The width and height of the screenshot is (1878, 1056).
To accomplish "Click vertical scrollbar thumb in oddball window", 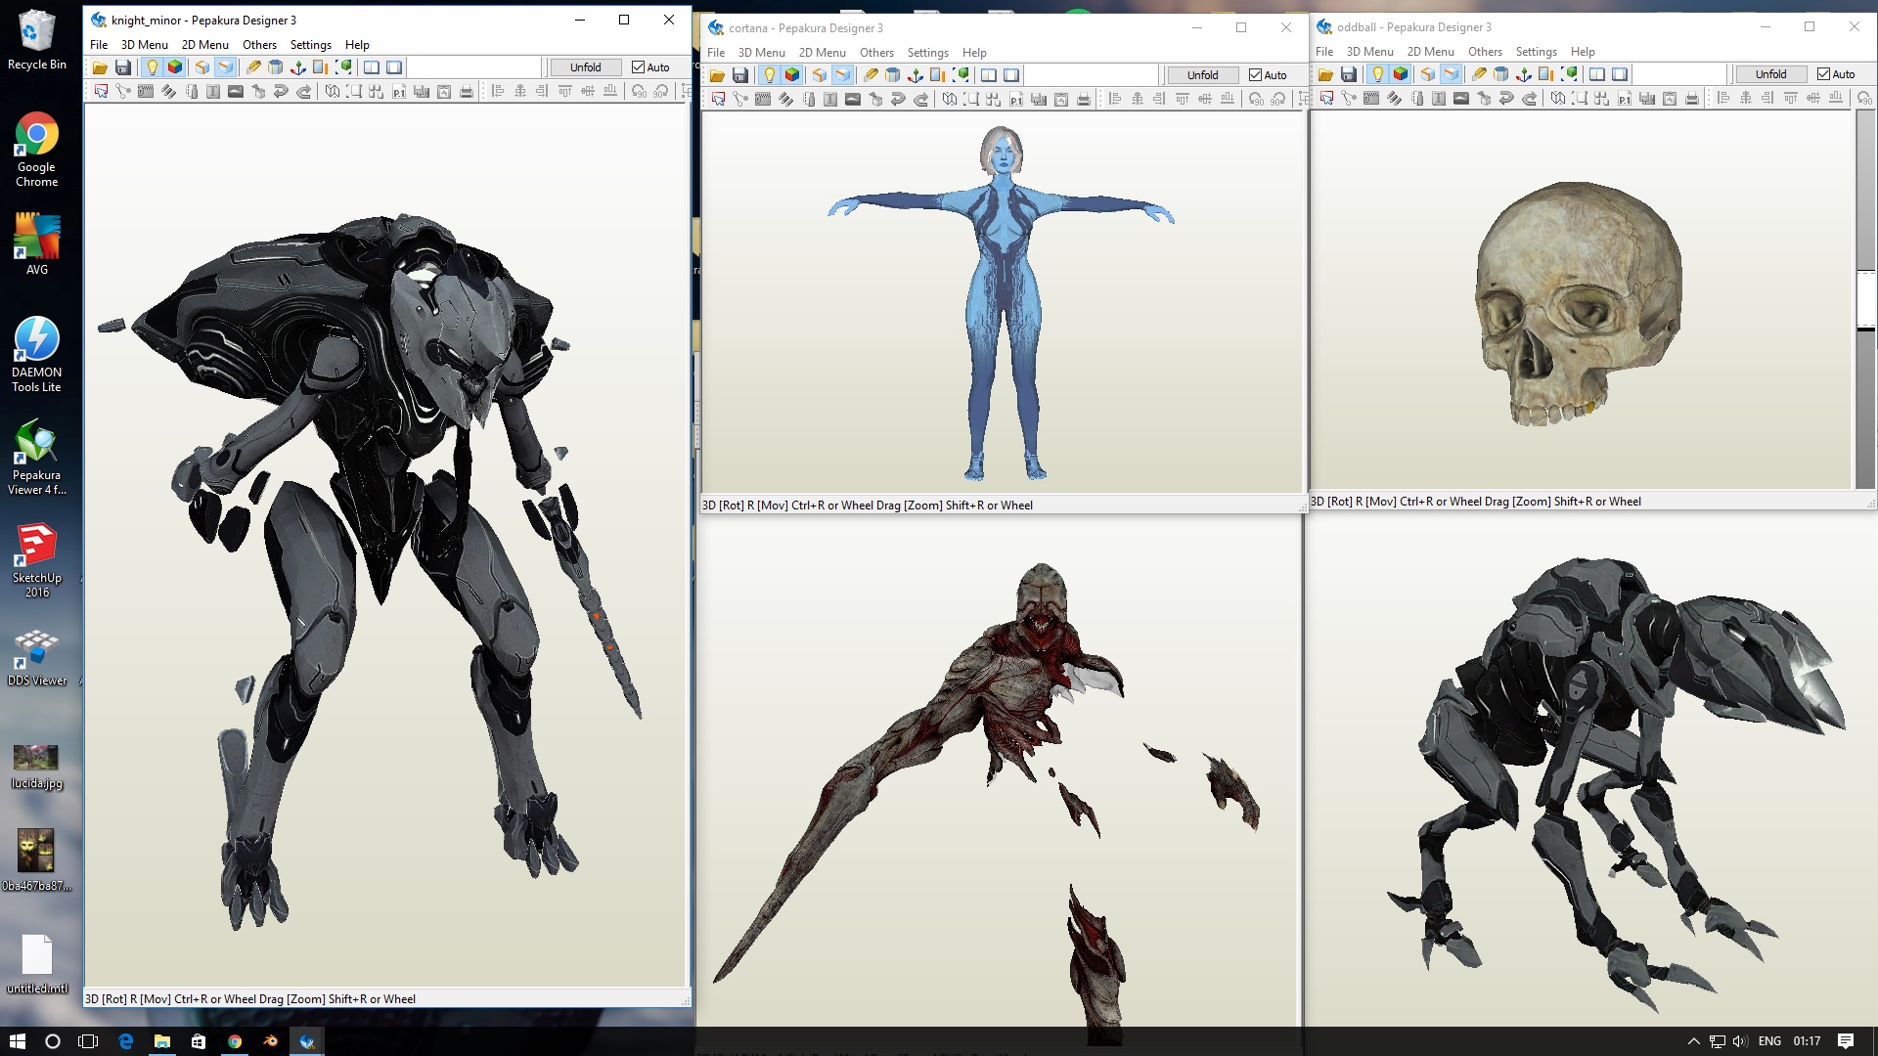I will tap(1865, 299).
